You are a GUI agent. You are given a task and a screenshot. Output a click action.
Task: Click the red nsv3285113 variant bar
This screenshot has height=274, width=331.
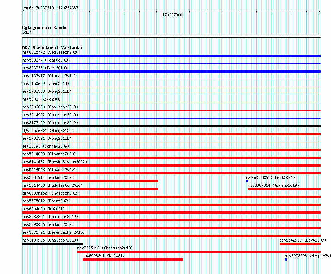coord(199,252)
